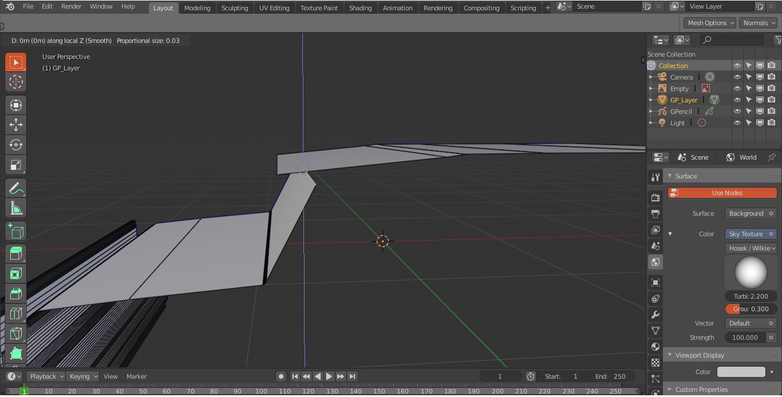Screen dimensions: 782x397
Task: Toggle the properties editor pin icon
Action: pyautogui.click(x=772, y=157)
